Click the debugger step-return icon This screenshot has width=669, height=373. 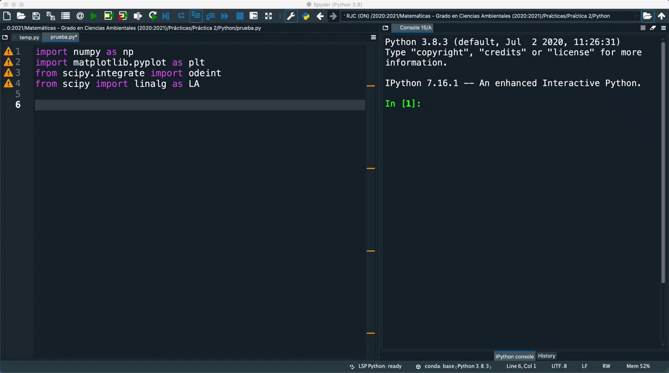click(x=210, y=16)
